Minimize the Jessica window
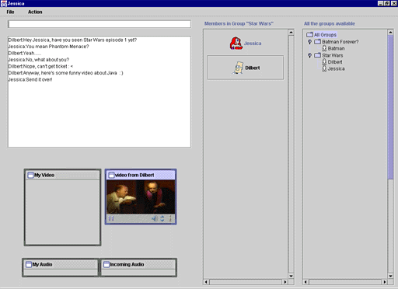The height and width of the screenshot is (289, 398). pos(380,3)
